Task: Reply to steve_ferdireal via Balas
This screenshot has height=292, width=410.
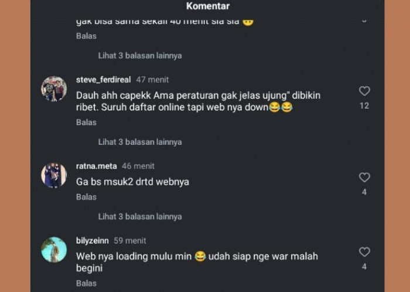Action: pos(86,122)
